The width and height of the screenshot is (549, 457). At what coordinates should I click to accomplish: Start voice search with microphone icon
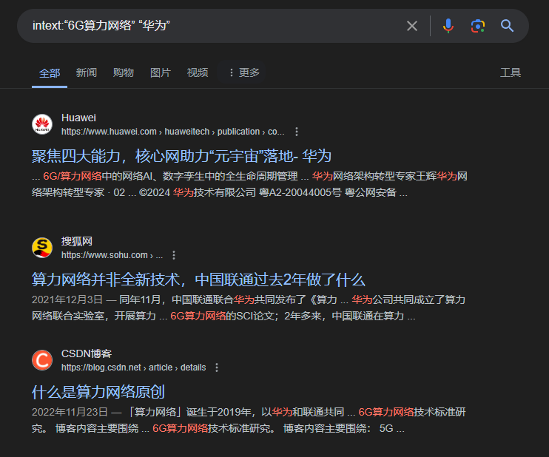(x=448, y=26)
